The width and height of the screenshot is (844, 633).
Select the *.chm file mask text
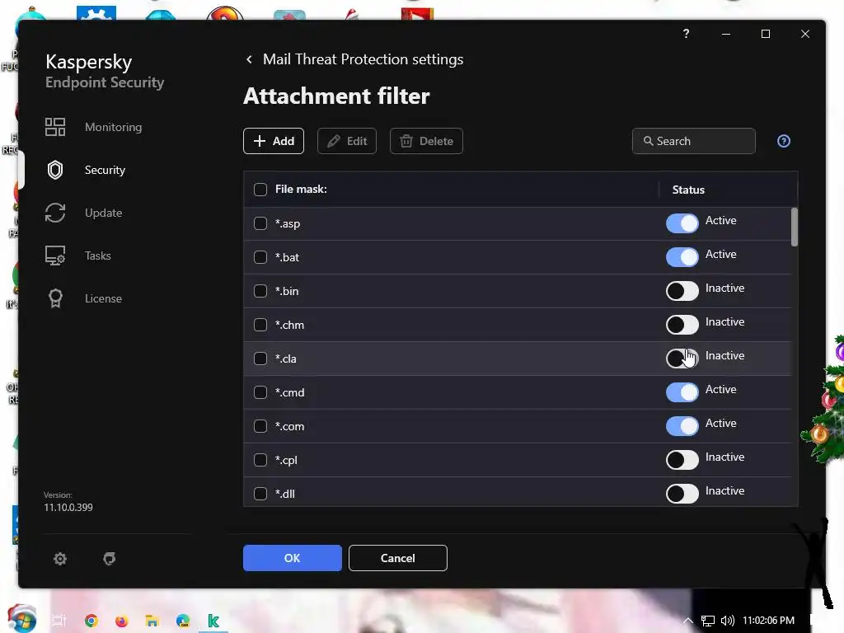tap(289, 325)
